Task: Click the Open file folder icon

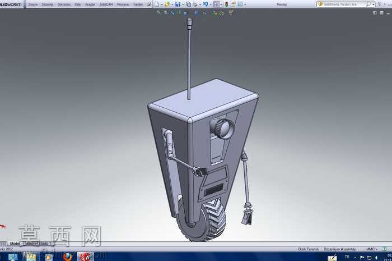Action: click(167, 4)
